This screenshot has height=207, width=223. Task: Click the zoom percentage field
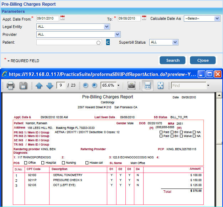(x=108, y=85)
